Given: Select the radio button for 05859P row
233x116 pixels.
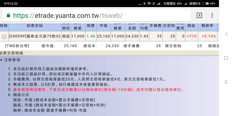Looking at the screenshot, I should 4,36.
